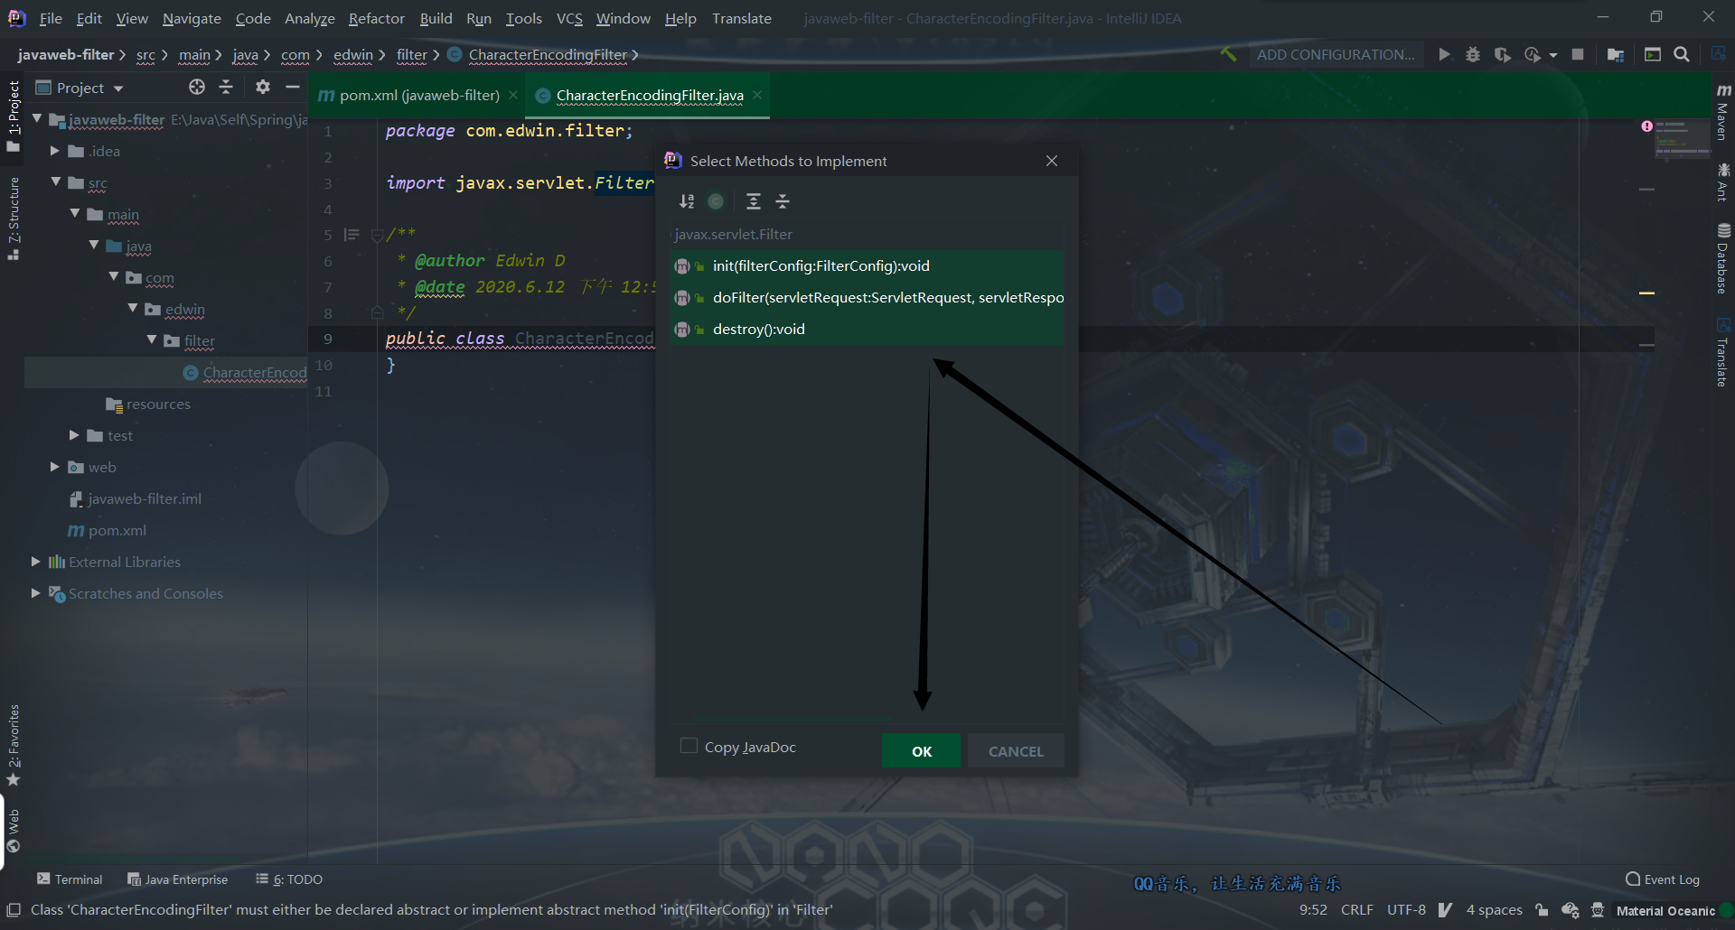Collapse the edwin package in the tree

(134, 310)
